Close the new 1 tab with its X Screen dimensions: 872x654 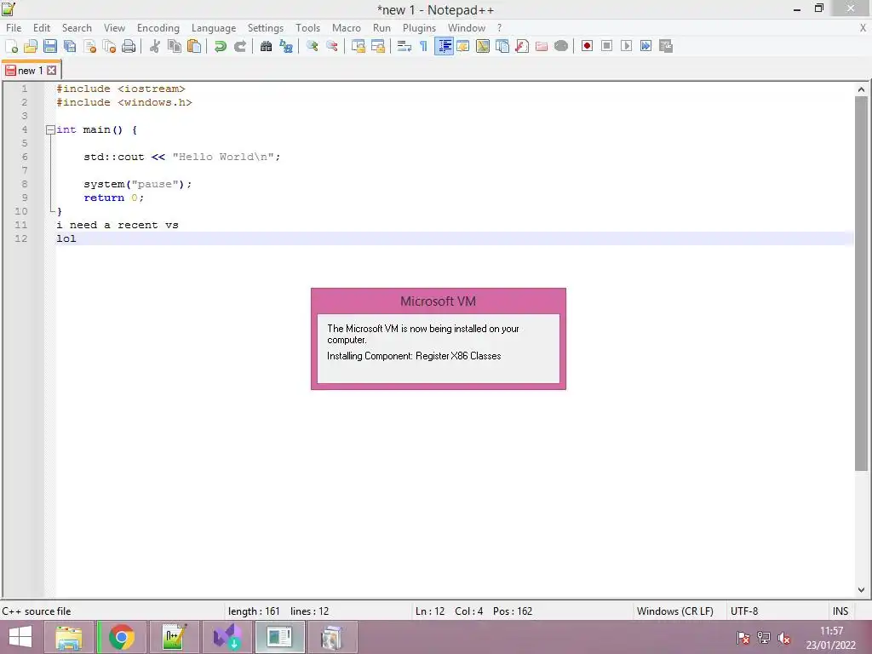(52, 71)
